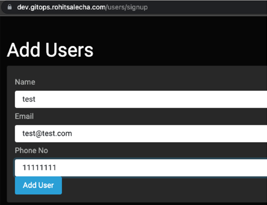This screenshot has width=267, height=205.
Task: Click the 'test' text in the Name field
Action: coord(29,99)
